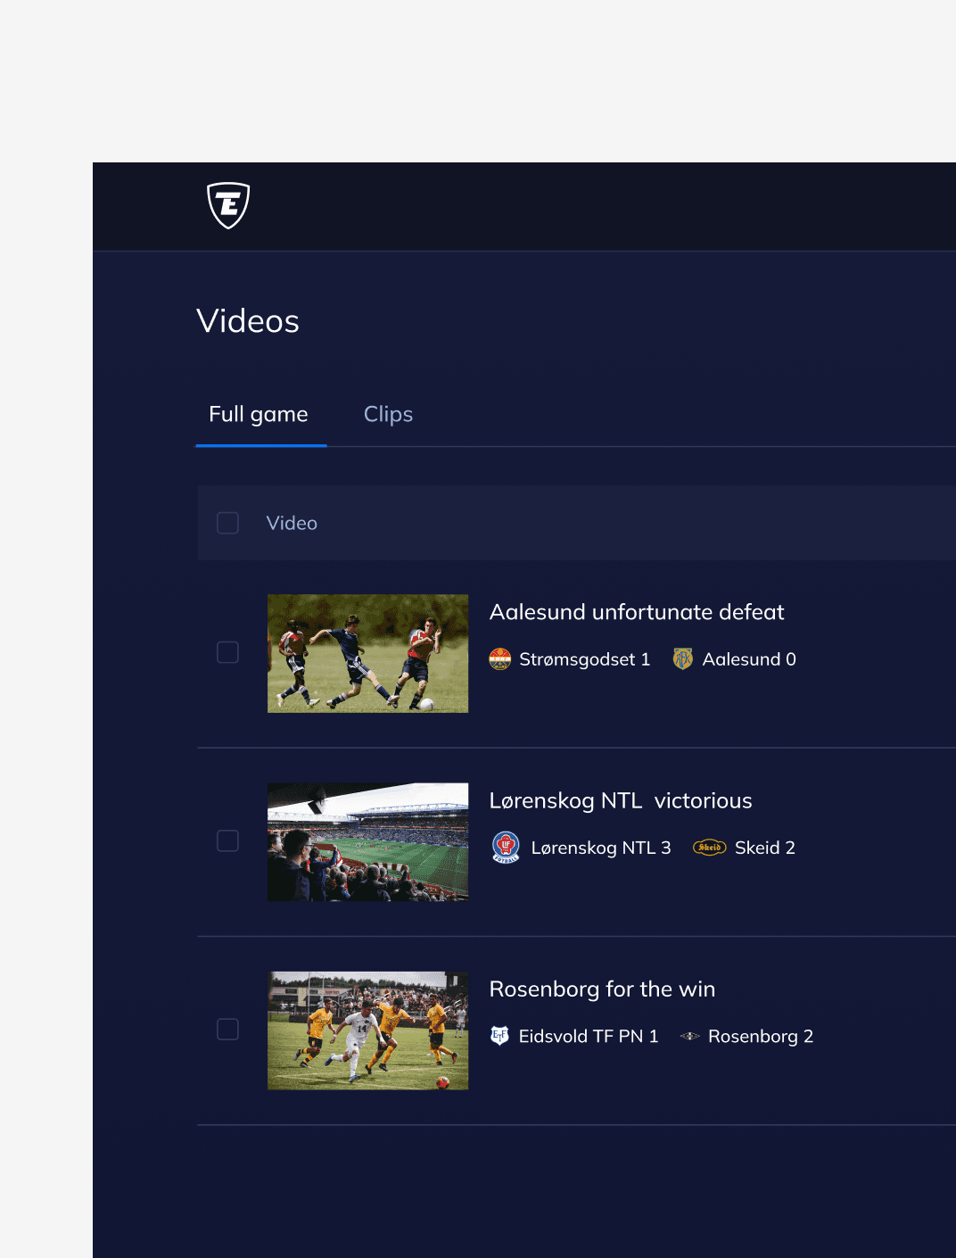Click the 'Strømsgodset 1' score text

click(x=585, y=659)
